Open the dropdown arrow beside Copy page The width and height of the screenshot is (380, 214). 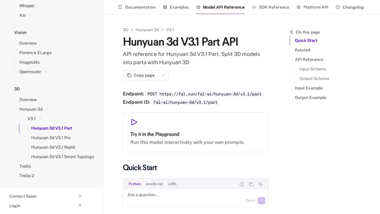tap(163, 75)
